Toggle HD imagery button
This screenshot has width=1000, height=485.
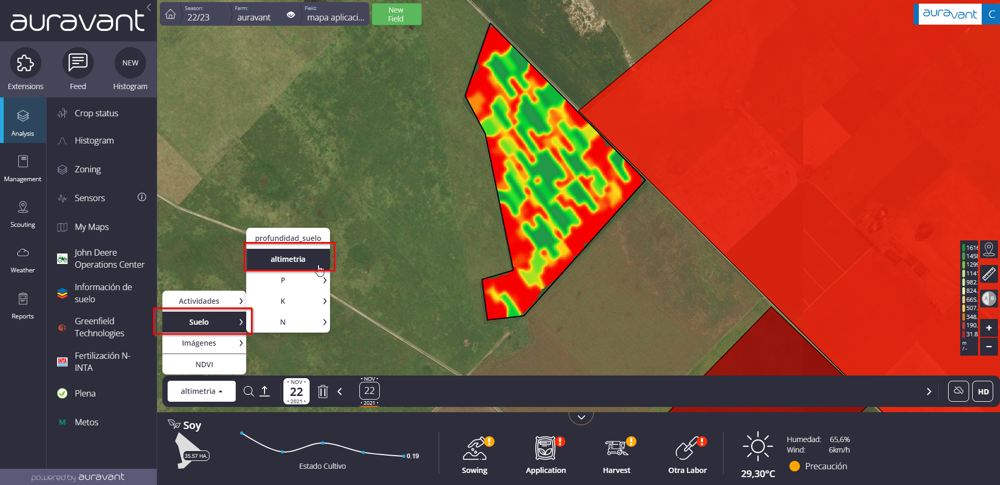tap(983, 391)
